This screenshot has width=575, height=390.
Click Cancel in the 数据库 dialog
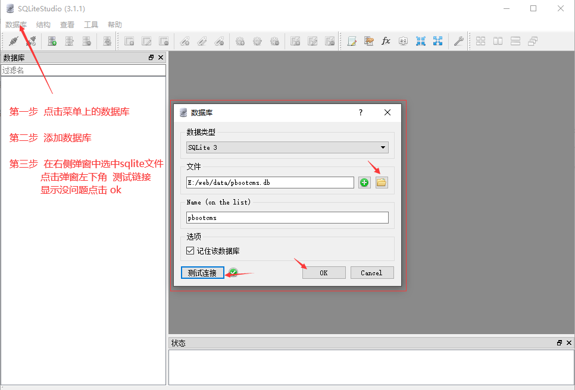coord(372,273)
